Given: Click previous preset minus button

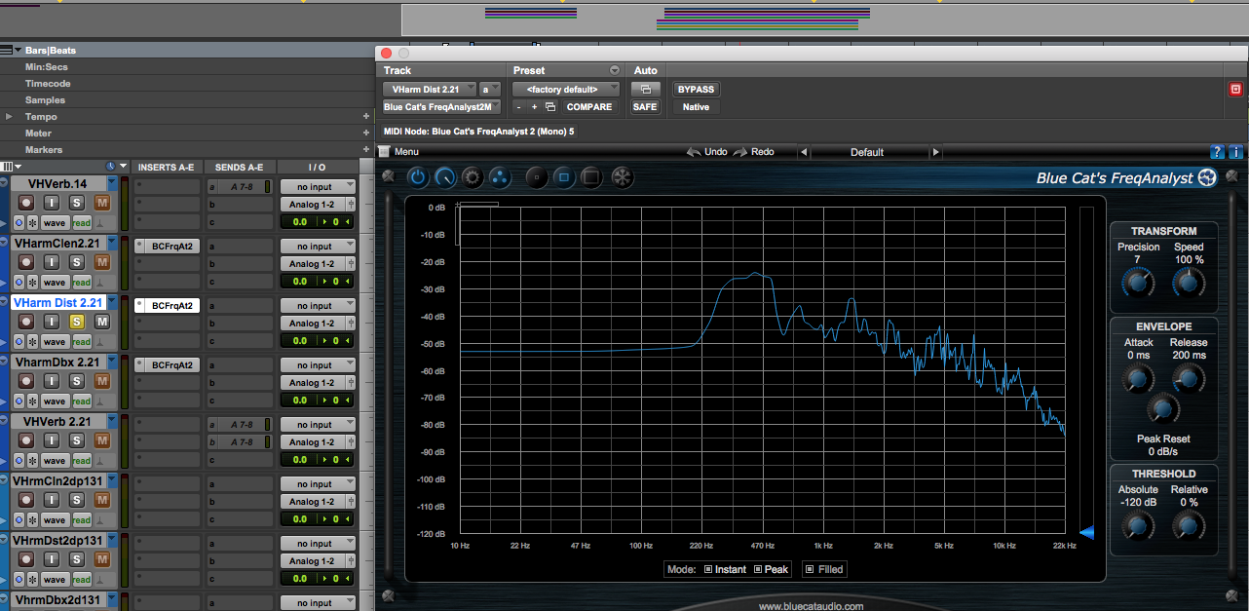Looking at the screenshot, I should (x=519, y=107).
